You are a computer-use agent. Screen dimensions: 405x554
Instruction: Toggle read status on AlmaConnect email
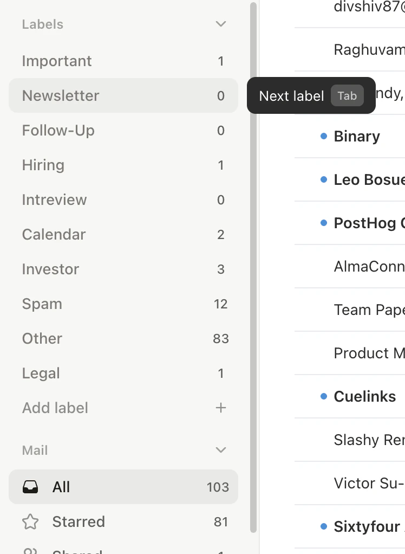pos(323,266)
